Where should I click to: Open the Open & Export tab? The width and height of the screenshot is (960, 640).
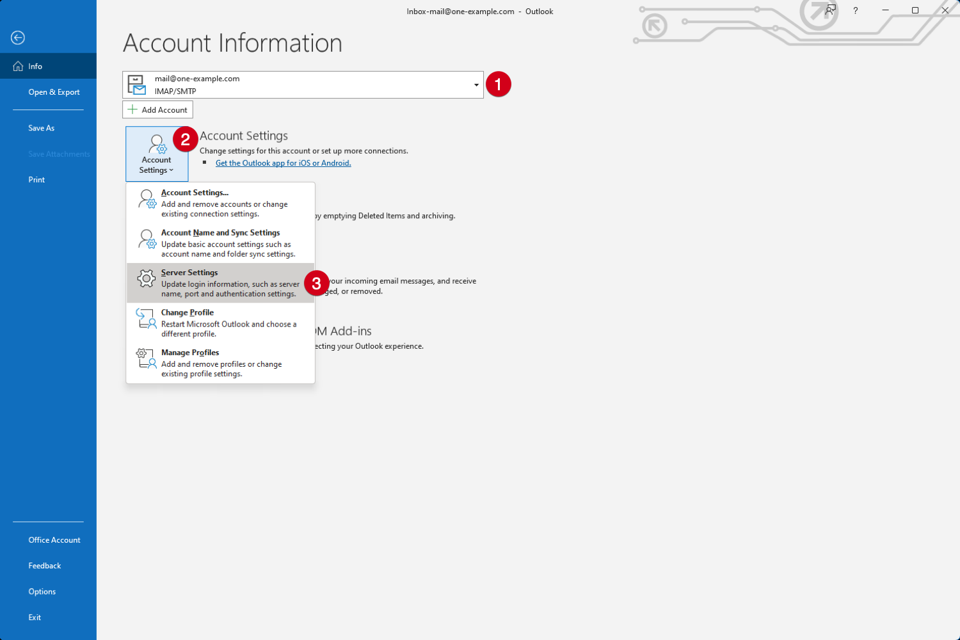[54, 92]
